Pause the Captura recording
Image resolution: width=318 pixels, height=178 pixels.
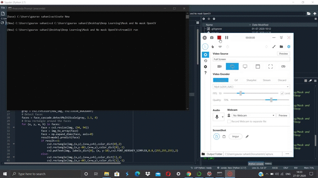point(227,38)
